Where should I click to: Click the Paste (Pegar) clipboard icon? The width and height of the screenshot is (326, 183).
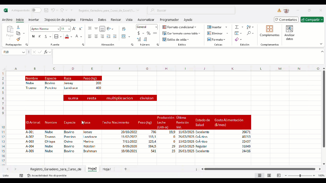click(10, 29)
